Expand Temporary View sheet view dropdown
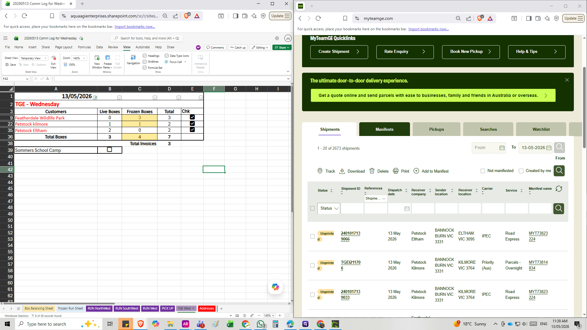Screen dimensions: 587x330 34,58
